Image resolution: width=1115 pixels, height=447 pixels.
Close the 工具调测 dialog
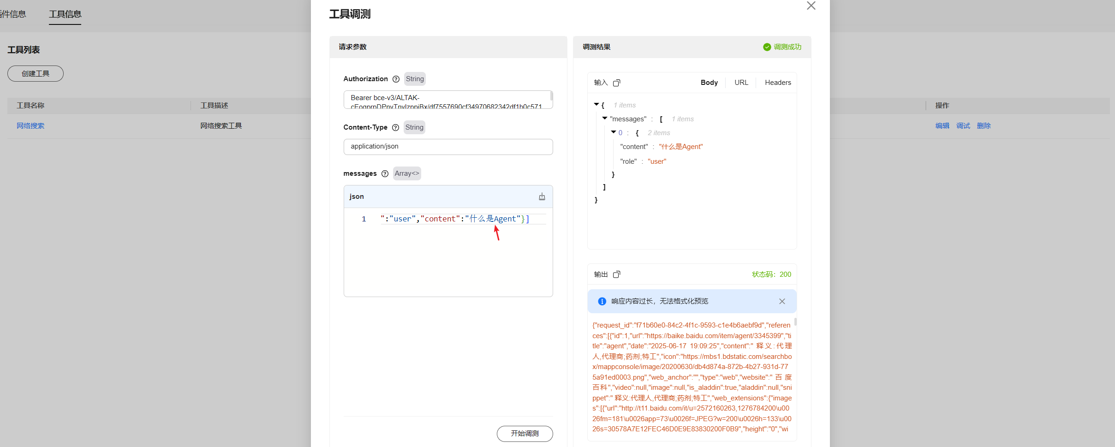click(811, 6)
